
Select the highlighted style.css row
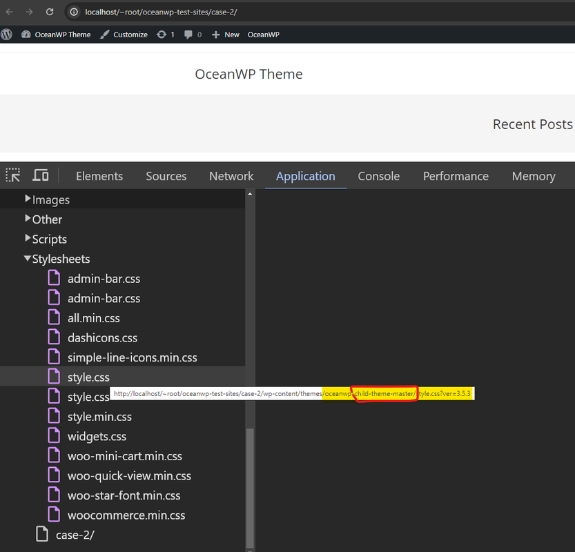coord(122,377)
